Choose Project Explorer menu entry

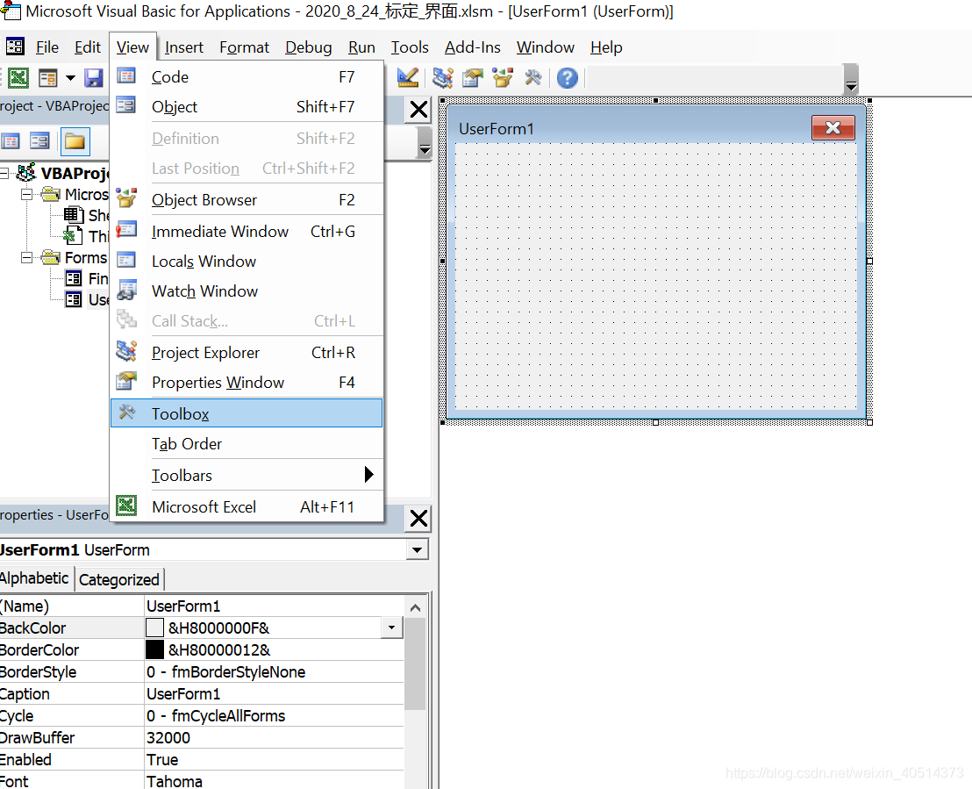[x=247, y=352]
